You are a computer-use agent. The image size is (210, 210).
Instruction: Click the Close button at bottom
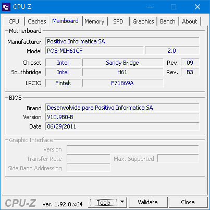click(188, 202)
